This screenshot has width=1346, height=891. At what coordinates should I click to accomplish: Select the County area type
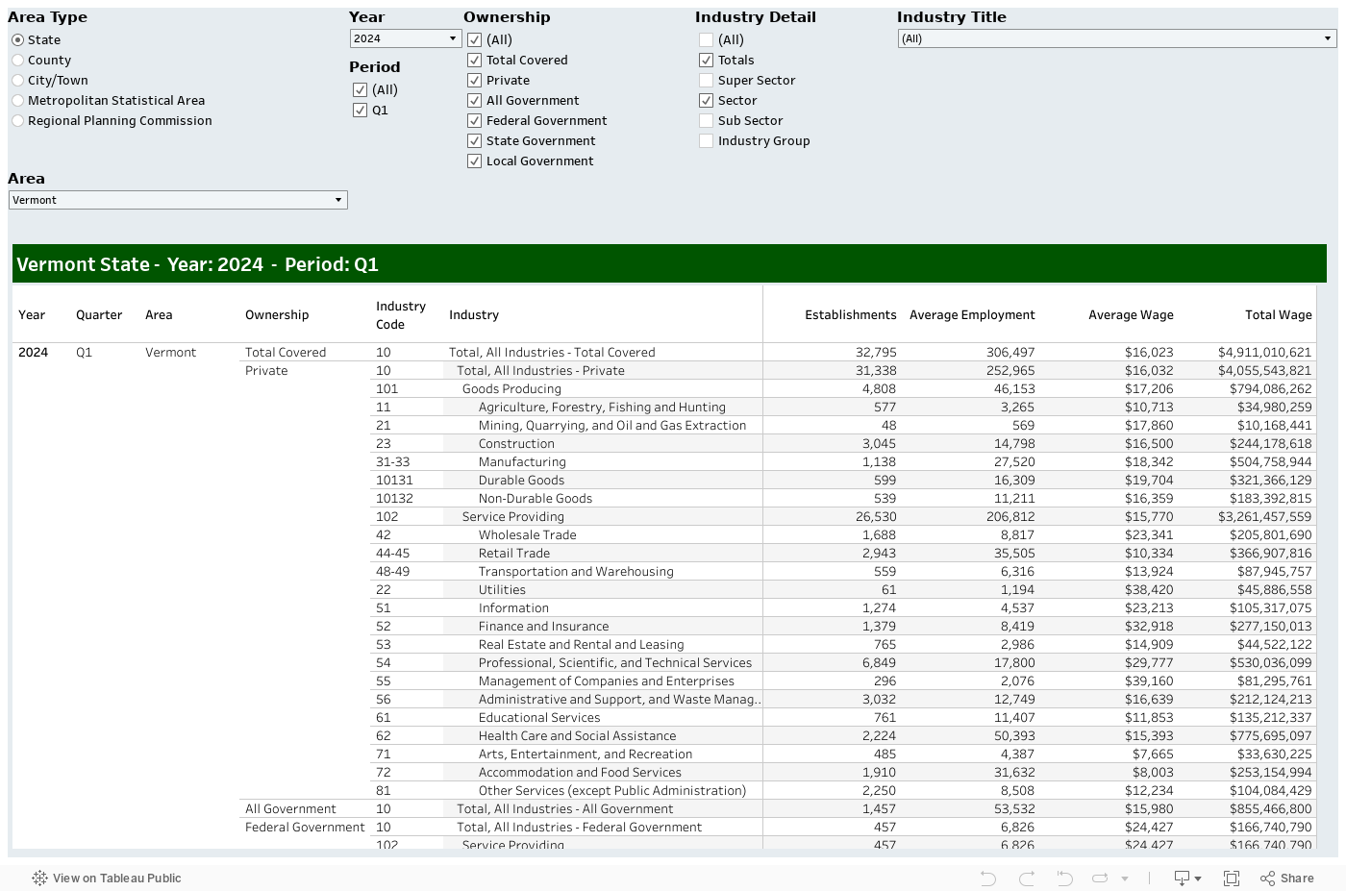[x=18, y=60]
